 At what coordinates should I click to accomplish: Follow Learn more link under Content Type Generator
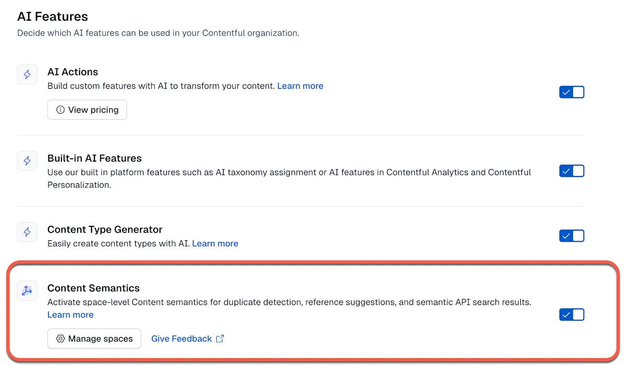215,244
